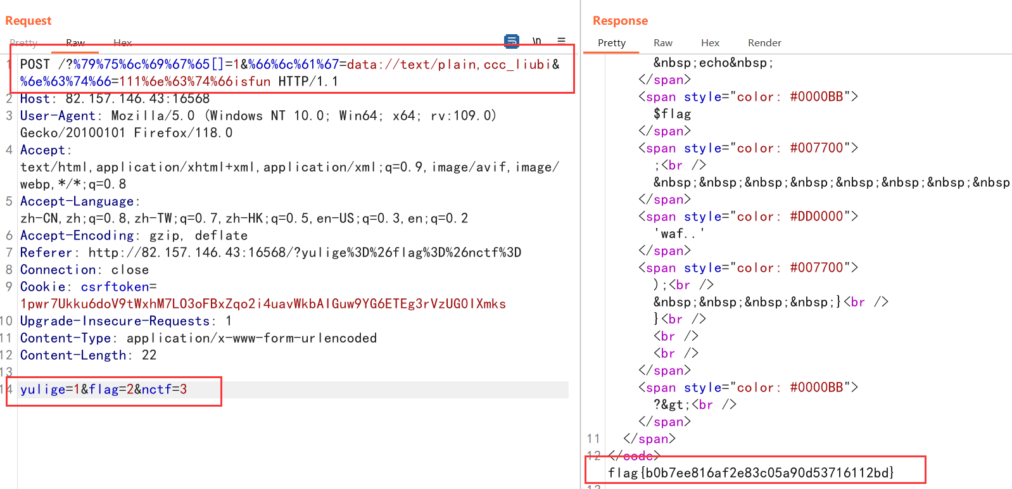Switch Request view to Pretty tab
The width and height of the screenshot is (1012, 489).
click(x=23, y=43)
